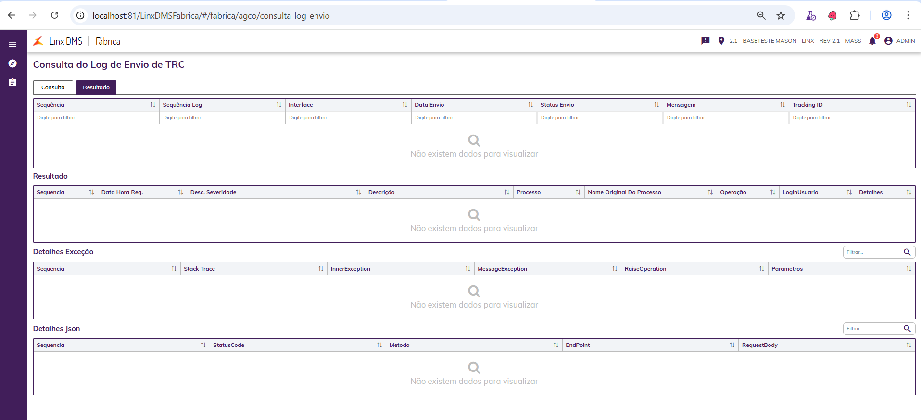Click the location pin icon in the header

click(x=721, y=41)
